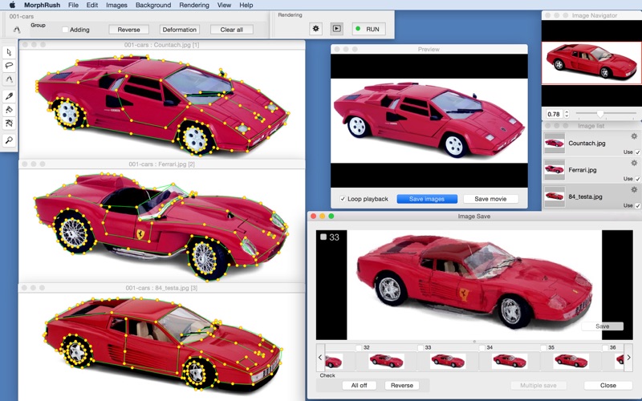Screen dimensions: 642x401
Task: Open the Images menu
Action: (x=116, y=5)
